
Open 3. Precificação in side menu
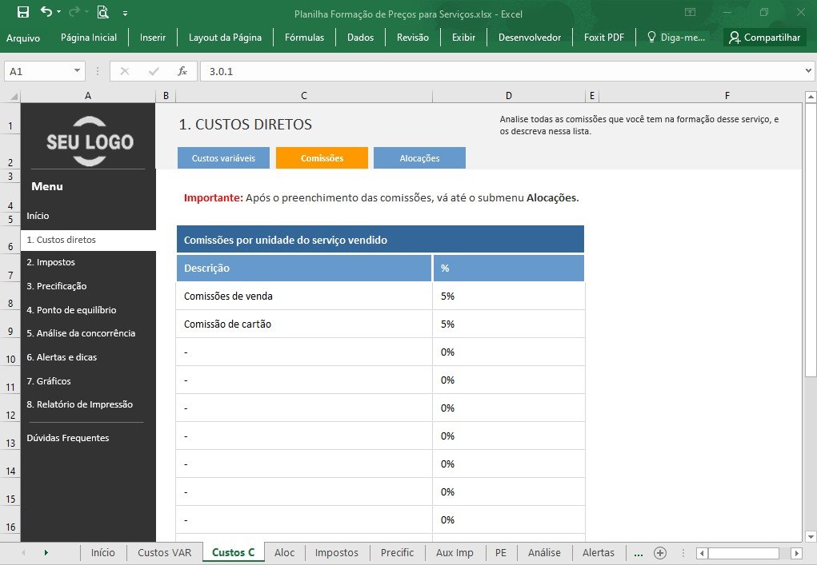(x=57, y=286)
